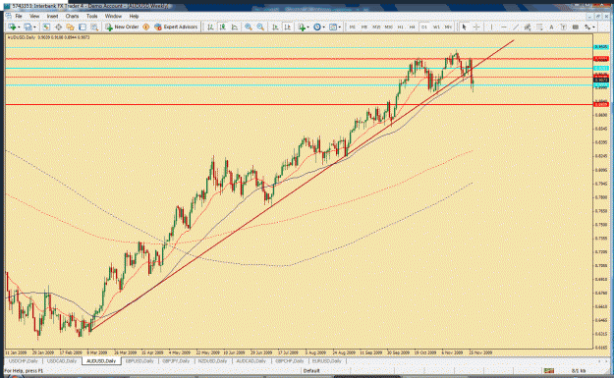Viewport: 614px width, 378px height.
Task: Toggle the Data Window crosshair icon
Action: tap(58, 27)
